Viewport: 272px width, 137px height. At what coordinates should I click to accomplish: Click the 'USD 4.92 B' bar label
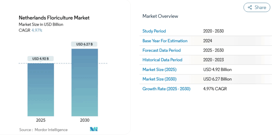(x=41, y=59)
